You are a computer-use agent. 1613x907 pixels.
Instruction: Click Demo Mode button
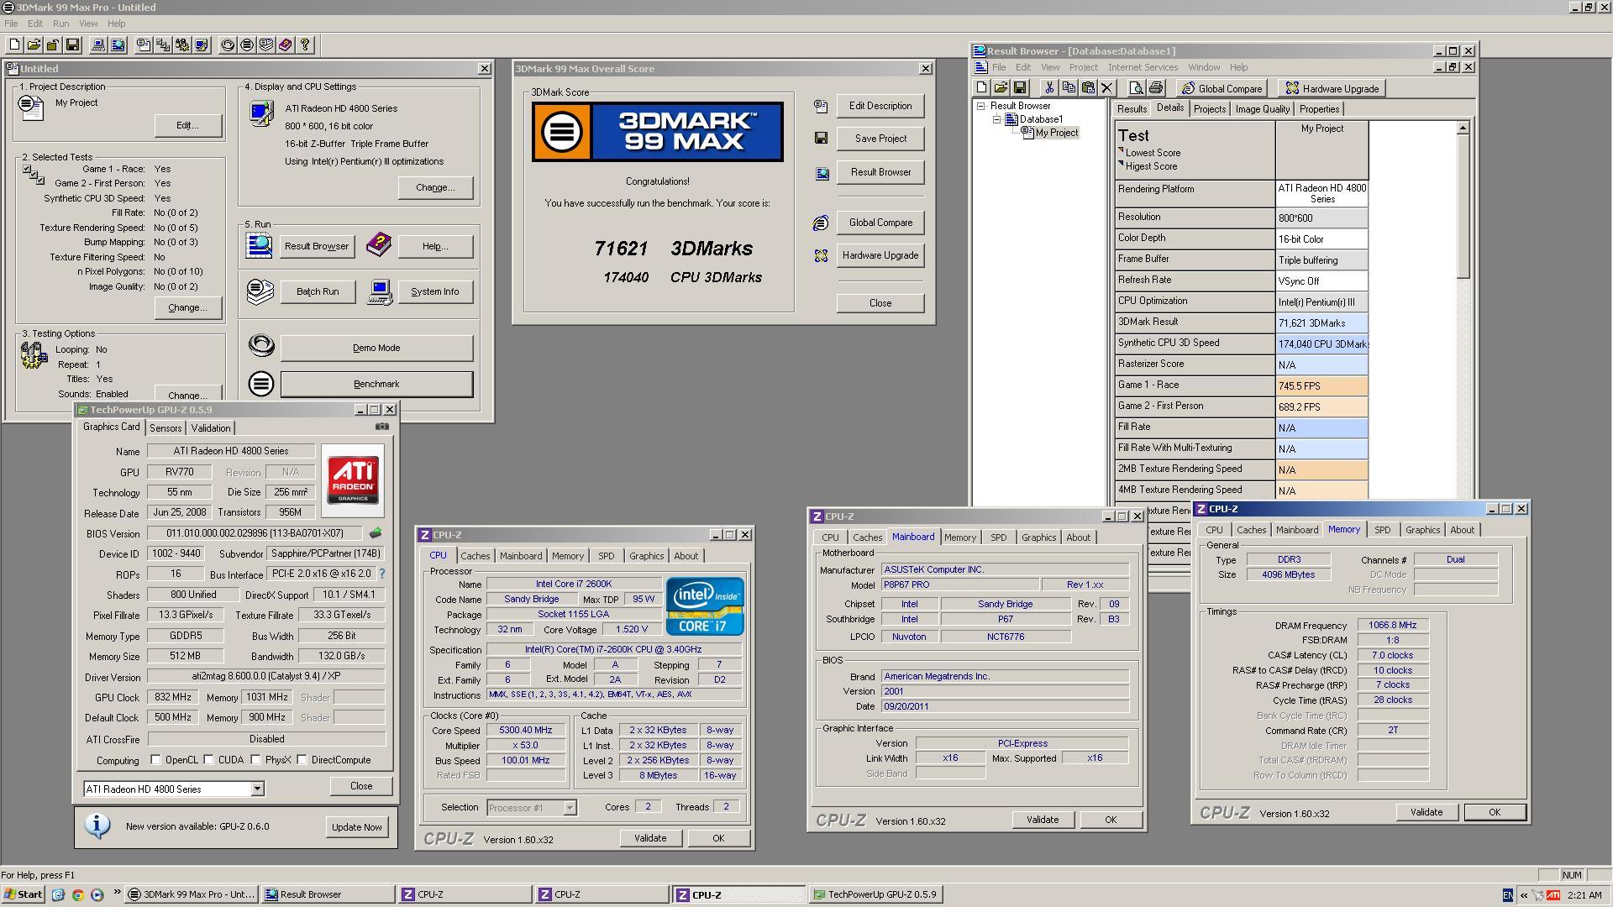pos(376,348)
